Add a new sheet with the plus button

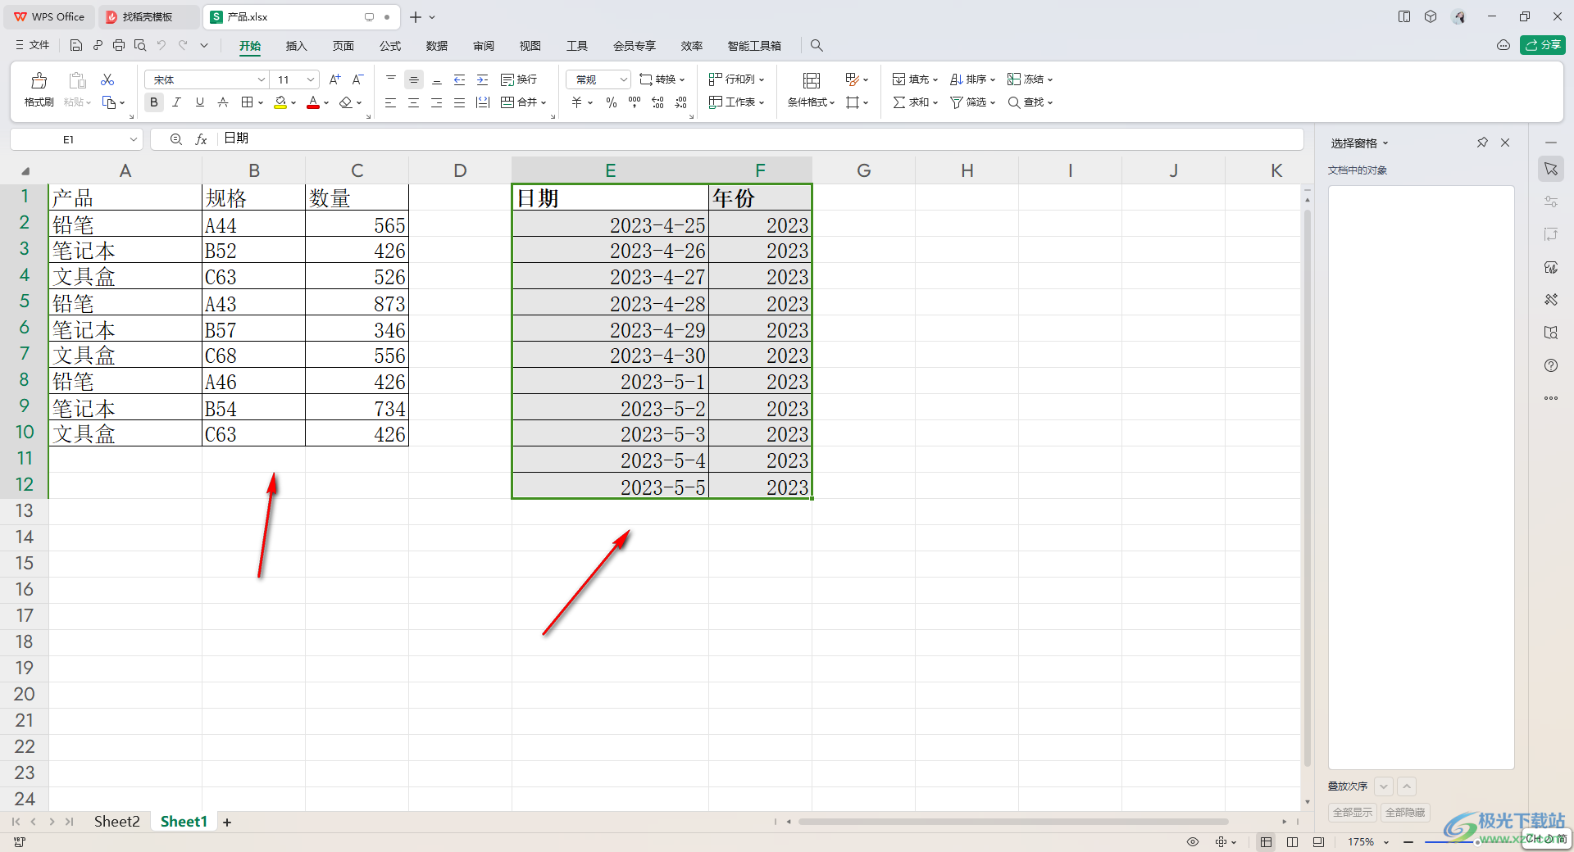[227, 822]
